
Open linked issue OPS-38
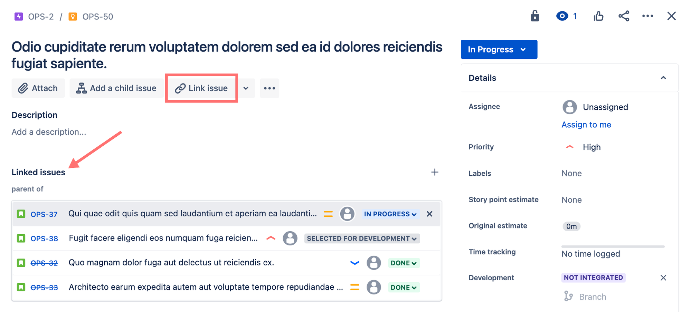click(44, 238)
